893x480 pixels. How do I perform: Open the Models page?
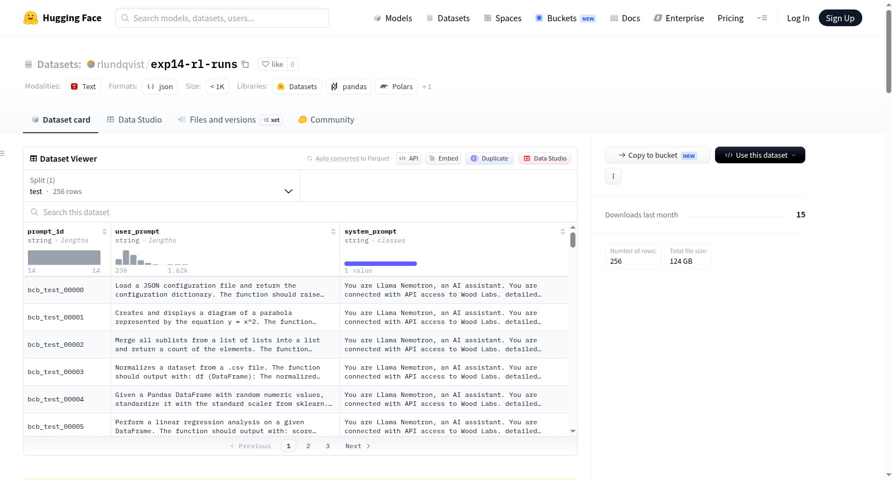click(393, 18)
